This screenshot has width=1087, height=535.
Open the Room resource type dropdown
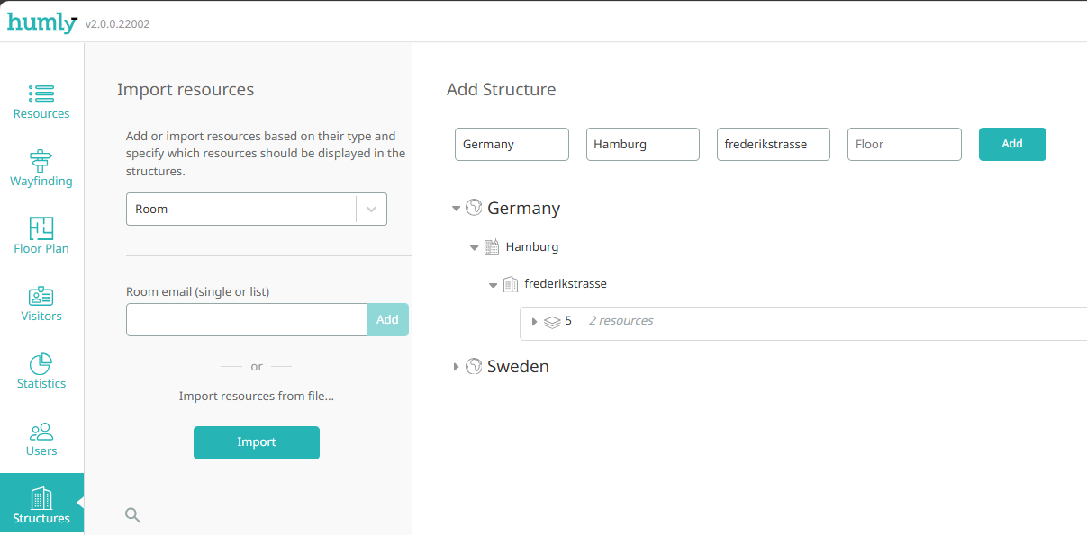[256, 209]
